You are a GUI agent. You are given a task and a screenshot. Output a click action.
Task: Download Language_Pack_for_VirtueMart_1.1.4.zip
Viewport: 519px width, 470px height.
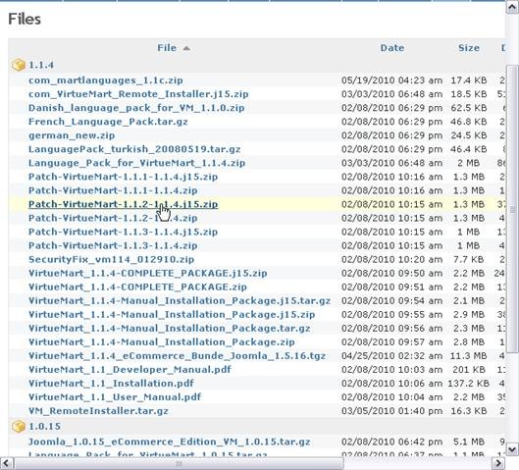[136, 163]
